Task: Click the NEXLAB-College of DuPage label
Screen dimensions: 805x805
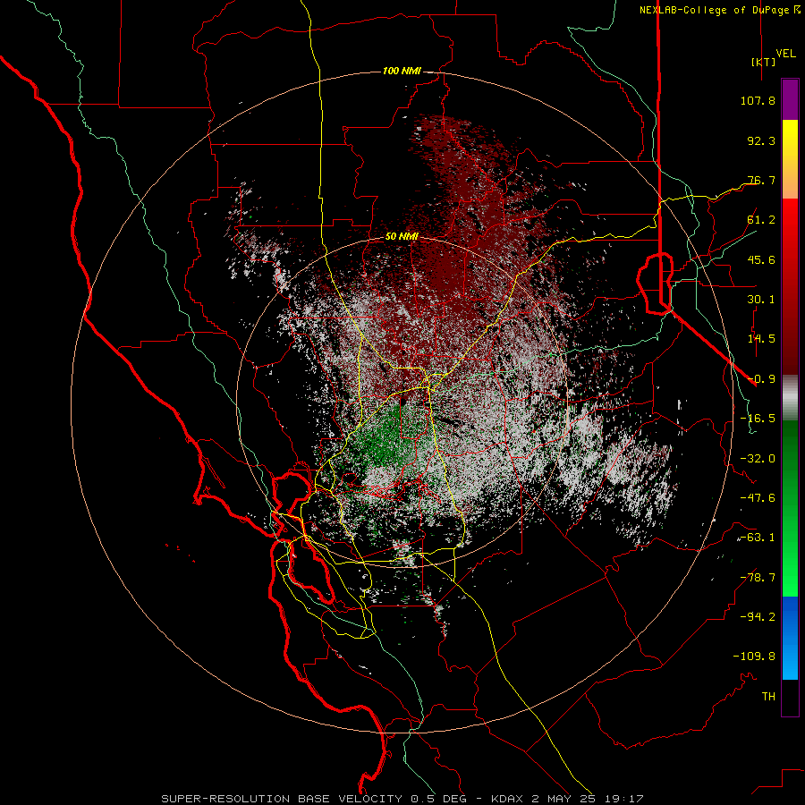Action: pos(714,10)
